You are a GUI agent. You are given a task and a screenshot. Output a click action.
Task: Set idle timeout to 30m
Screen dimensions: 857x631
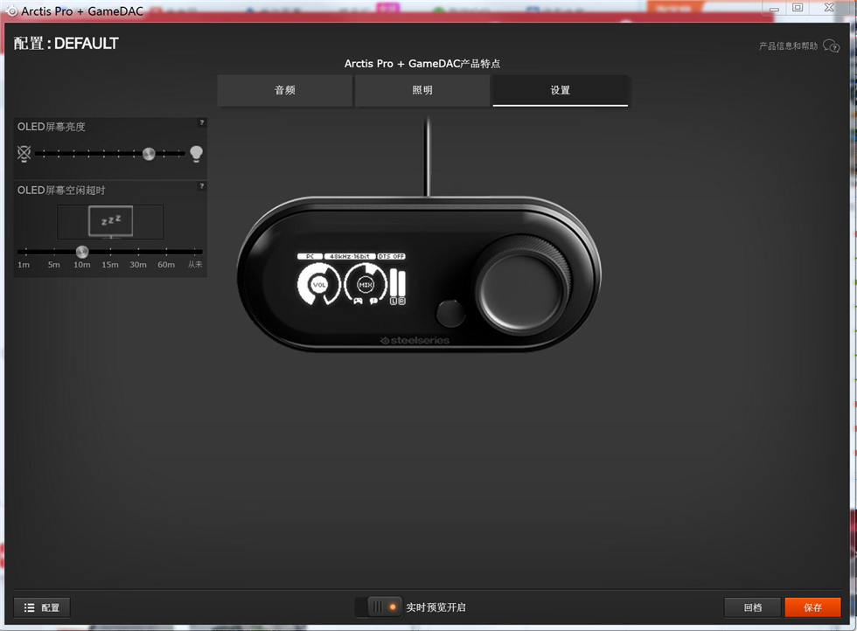click(138, 265)
